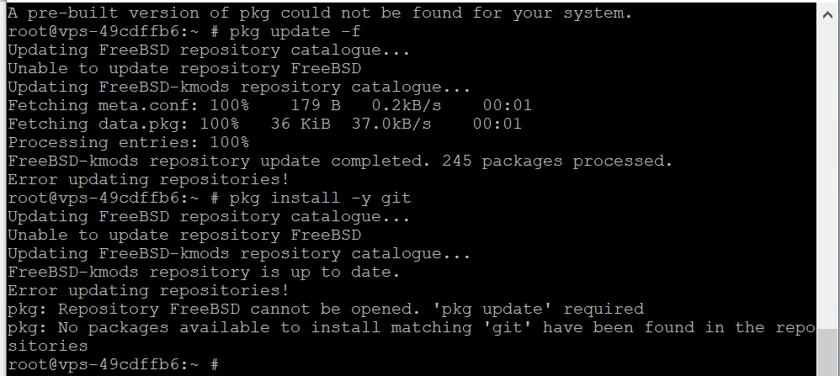Click the wrapped 'sitories' text line
The height and width of the screenshot is (376, 840).
pos(47,347)
